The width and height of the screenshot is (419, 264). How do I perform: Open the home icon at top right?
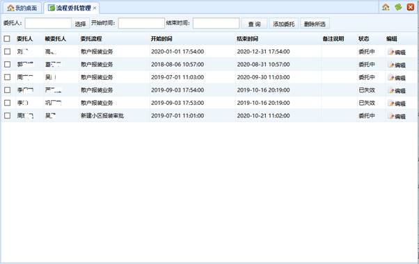pos(386,7)
